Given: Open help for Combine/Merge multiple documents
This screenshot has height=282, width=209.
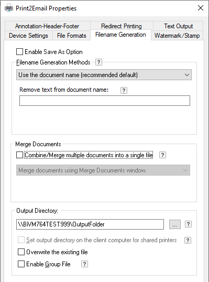Looking at the screenshot, I should (162, 155).
